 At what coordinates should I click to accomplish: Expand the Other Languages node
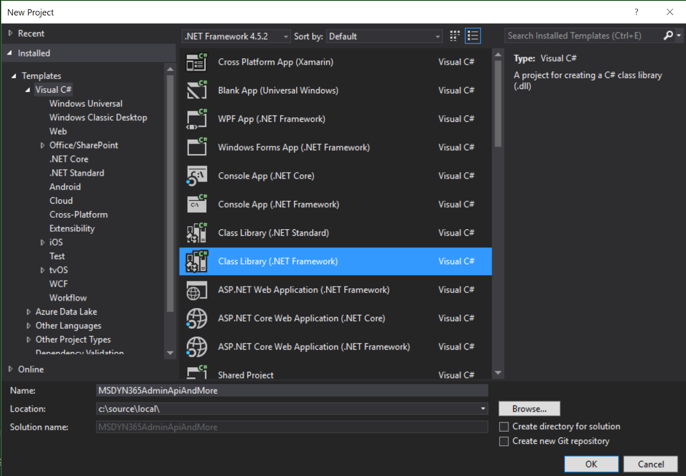click(28, 325)
